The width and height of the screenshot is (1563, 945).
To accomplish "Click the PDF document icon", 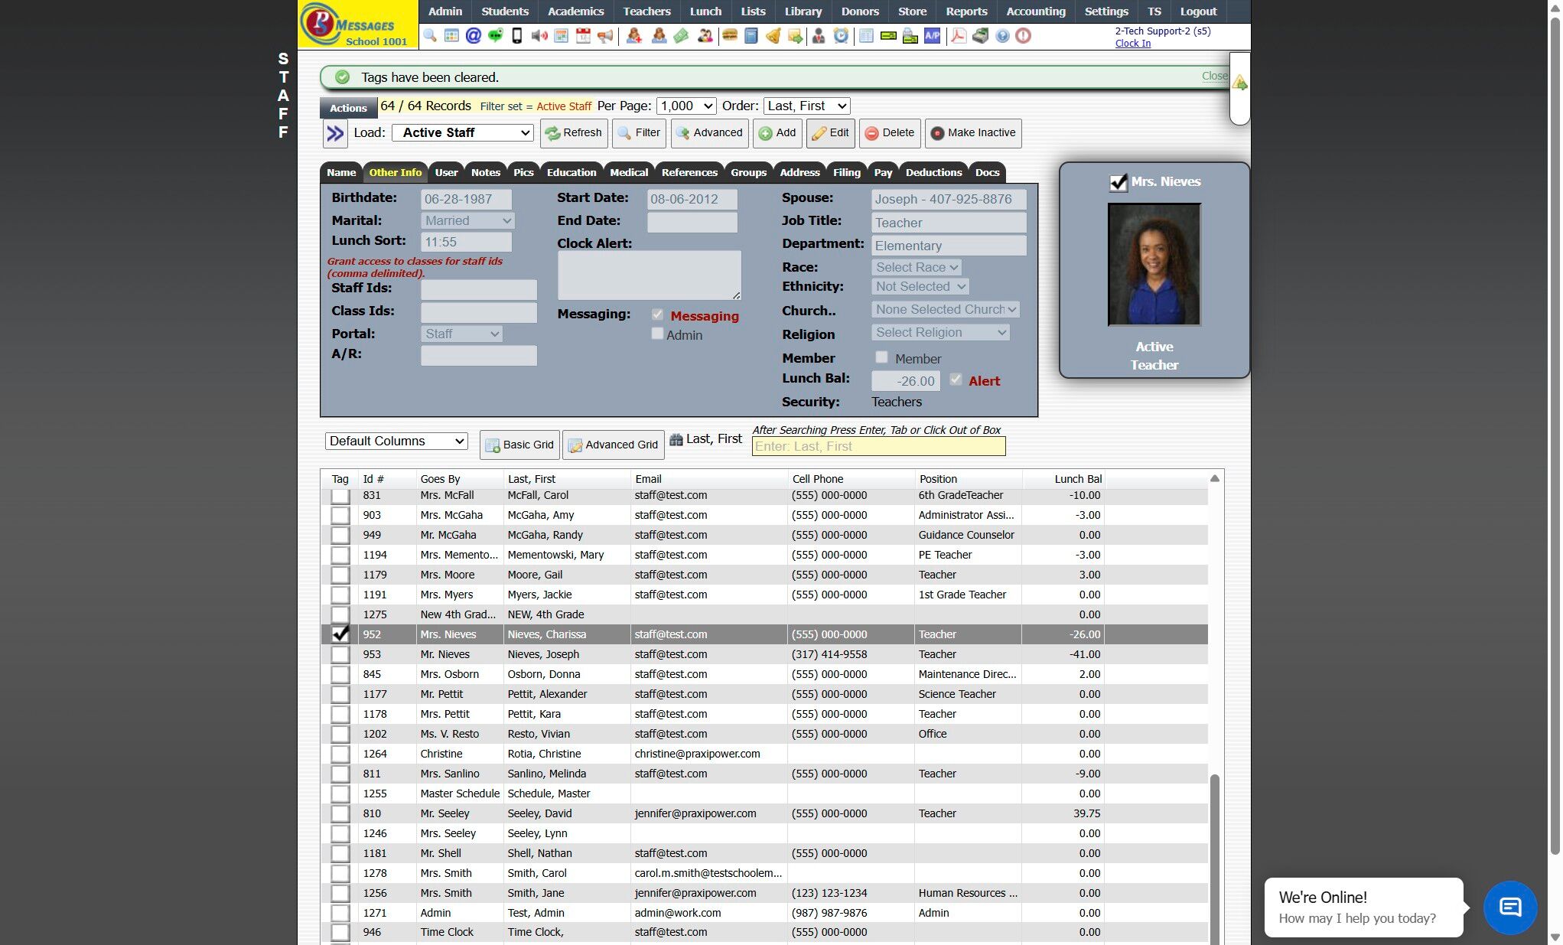I will (x=958, y=36).
